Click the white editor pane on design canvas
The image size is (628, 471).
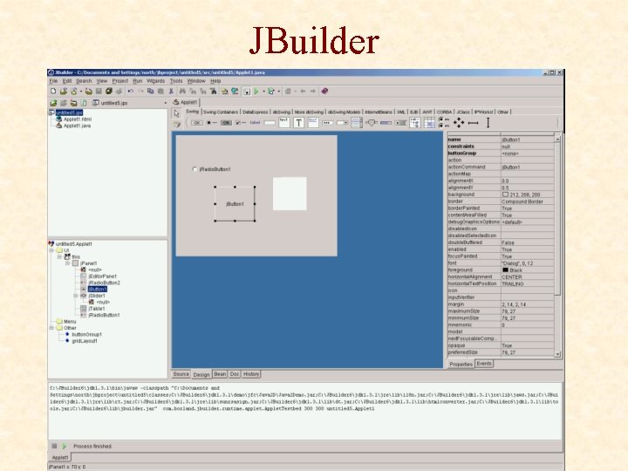[290, 194]
